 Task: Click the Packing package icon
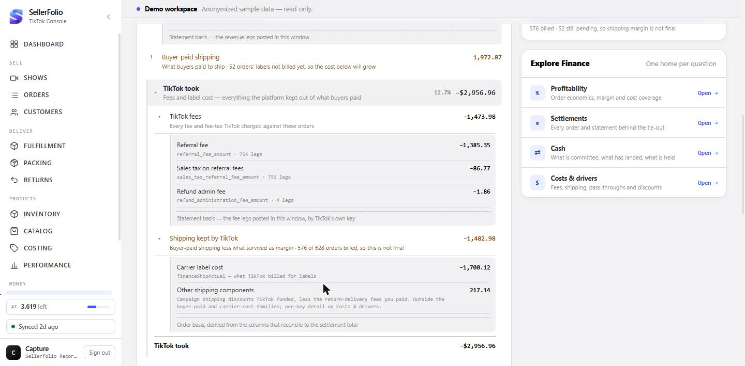14,163
